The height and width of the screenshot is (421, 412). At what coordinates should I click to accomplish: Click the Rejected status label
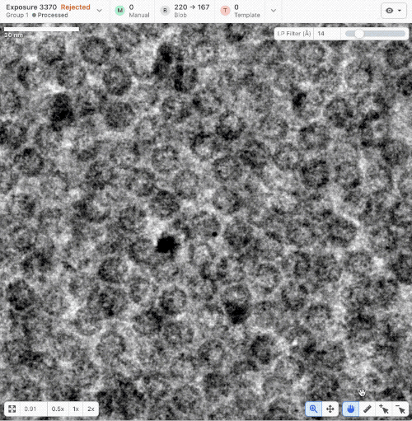tap(75, 7)
